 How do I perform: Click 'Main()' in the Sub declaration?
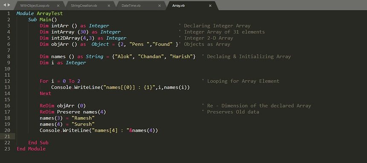click(48, 20)
